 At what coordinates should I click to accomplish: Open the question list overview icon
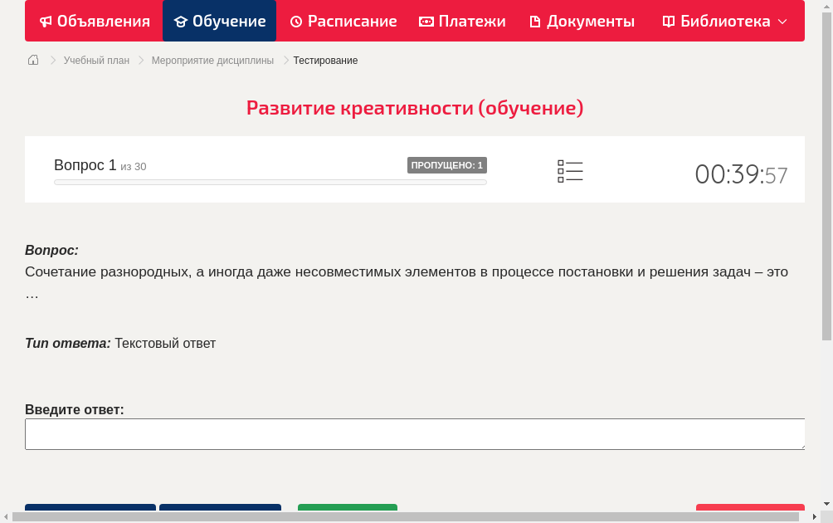(x=570, y=171)
